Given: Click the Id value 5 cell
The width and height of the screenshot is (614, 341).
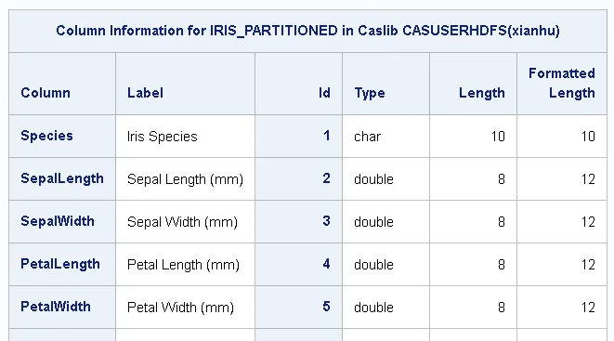Looking at the screenshot, I should (299, 307).
